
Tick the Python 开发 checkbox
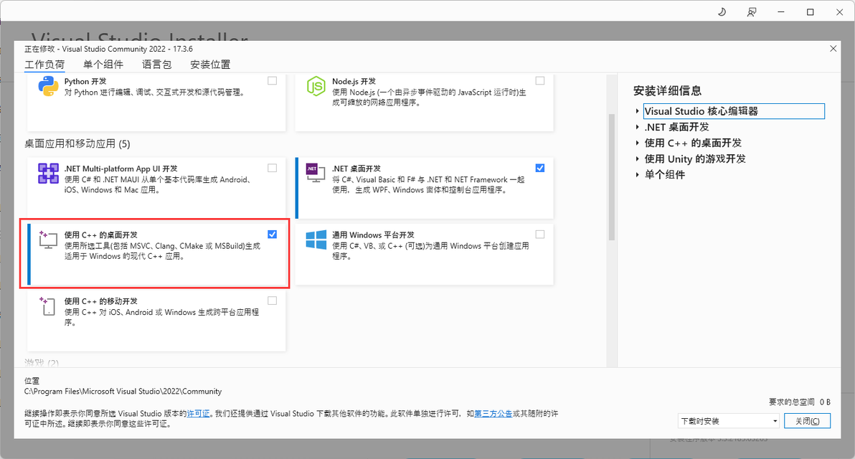pos(272,80)
